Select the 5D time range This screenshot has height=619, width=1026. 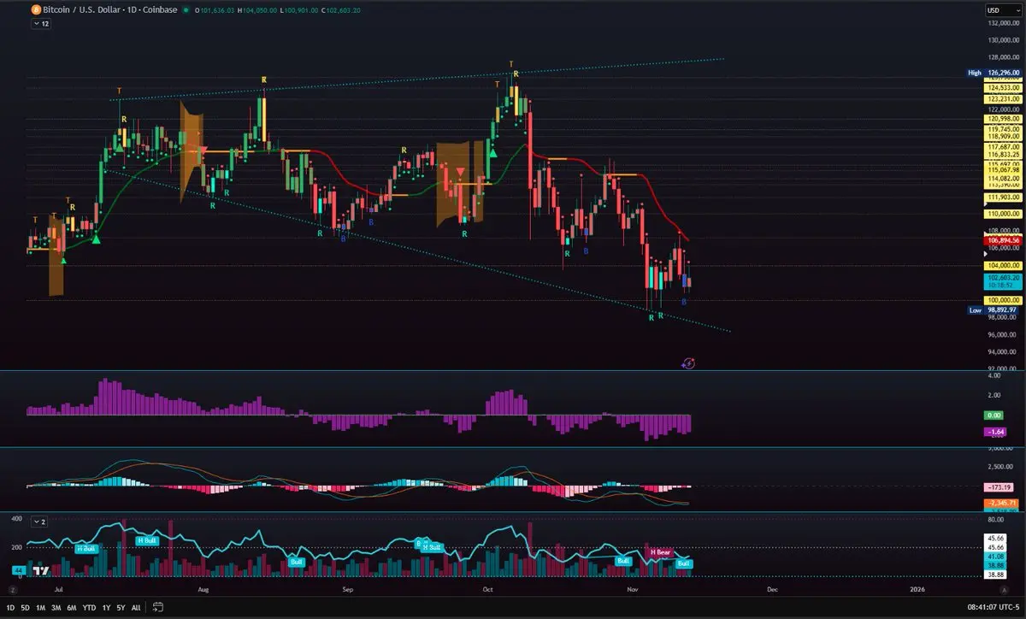(x=27, y=608)
